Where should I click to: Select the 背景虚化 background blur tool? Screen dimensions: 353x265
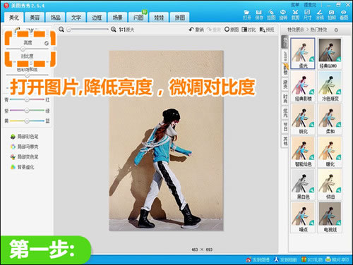(23, 167)
